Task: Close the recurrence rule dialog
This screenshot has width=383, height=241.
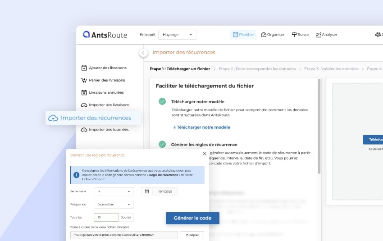Action: 204,154
